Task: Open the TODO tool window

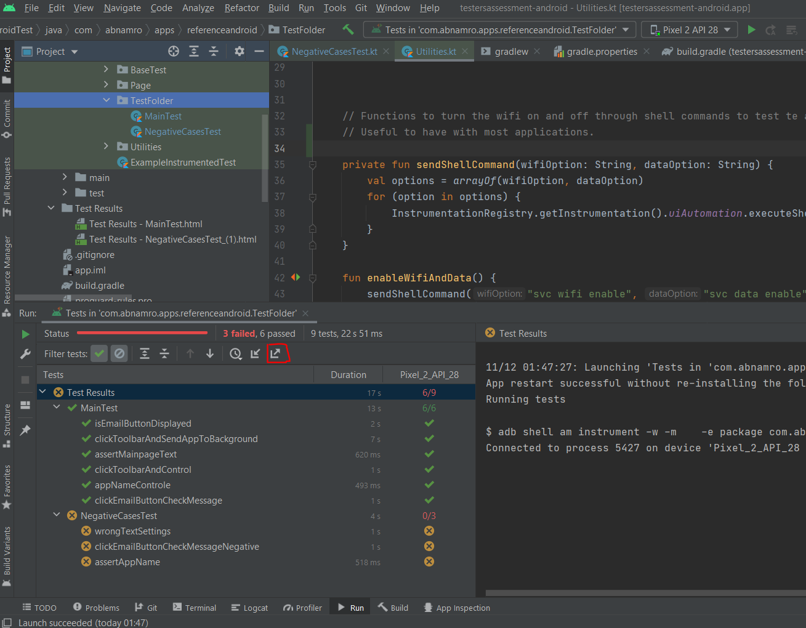Action: 39,608
